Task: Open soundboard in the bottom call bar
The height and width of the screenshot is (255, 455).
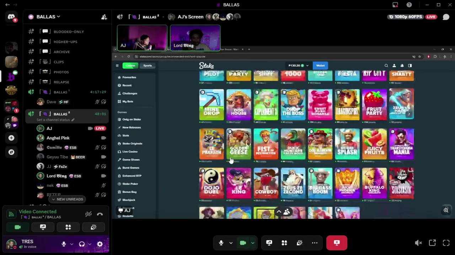Action: click(x=300, y=243)
